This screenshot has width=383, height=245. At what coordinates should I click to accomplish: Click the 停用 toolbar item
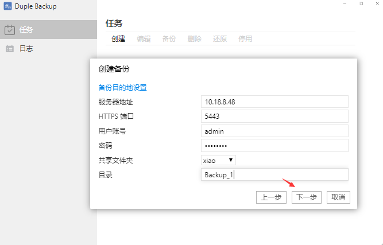click(245, 39)
